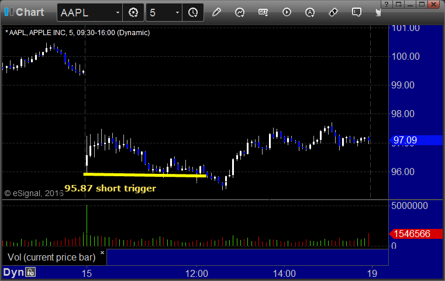The width and height of the screenshot is (445, 281).
Task: Open the alerts A-circle icon
Action: tap(310, 12)
